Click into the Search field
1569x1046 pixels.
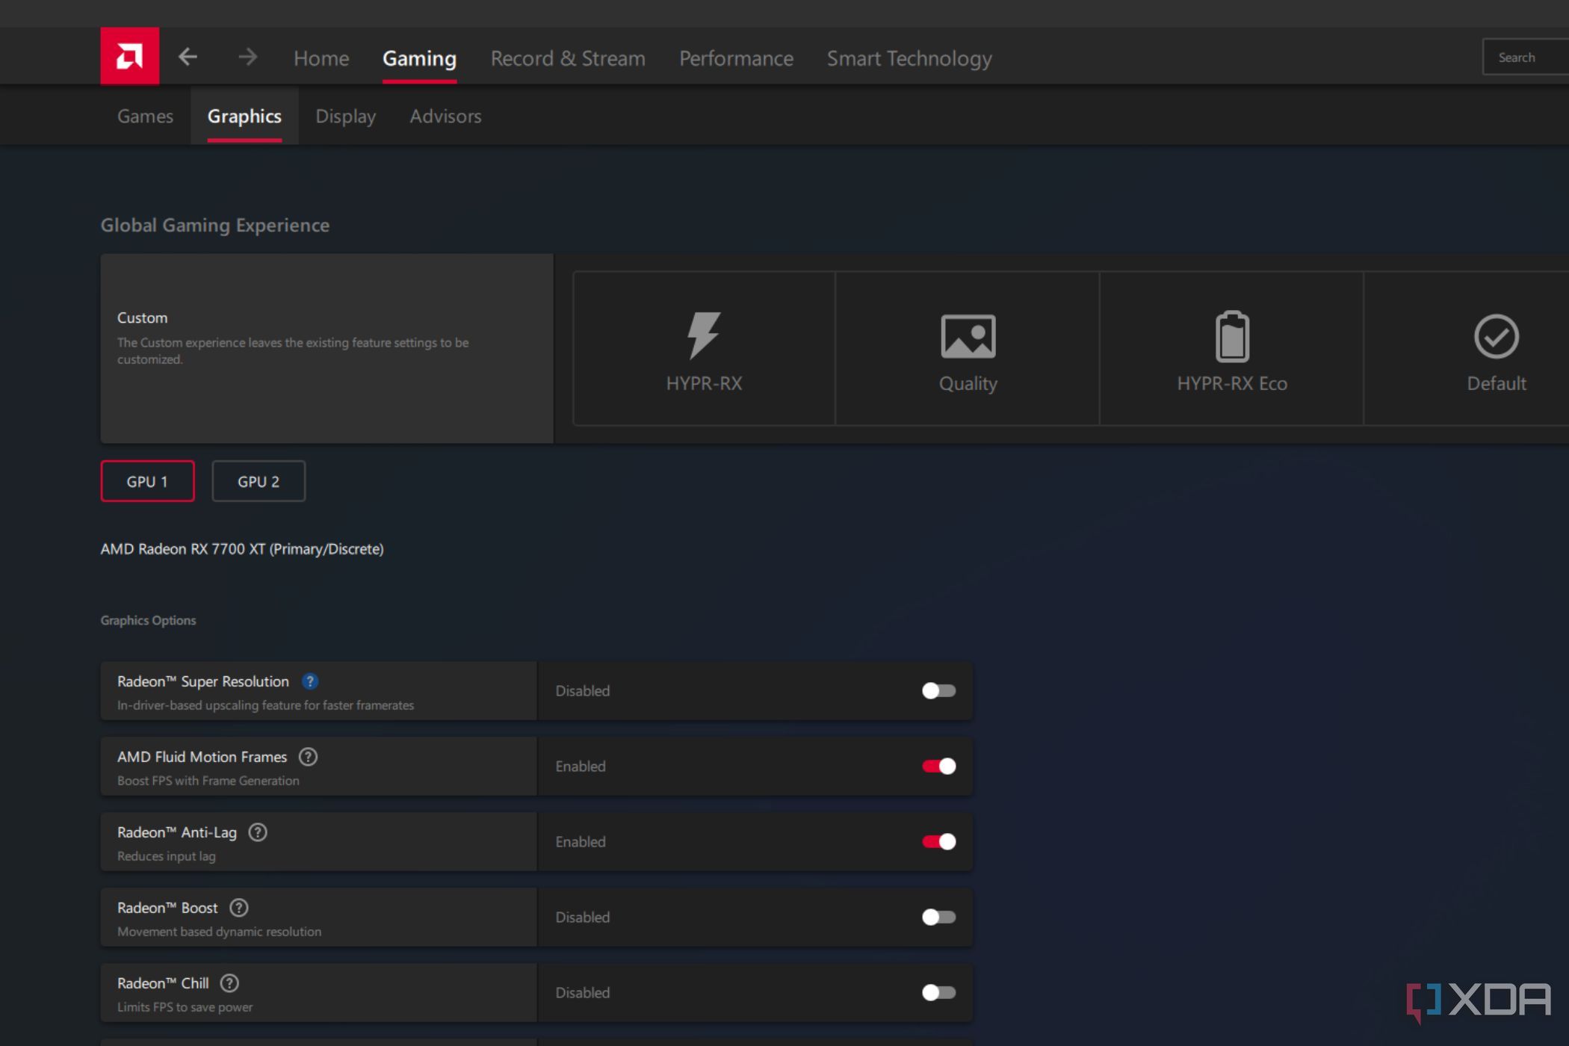click(1526, 58)
